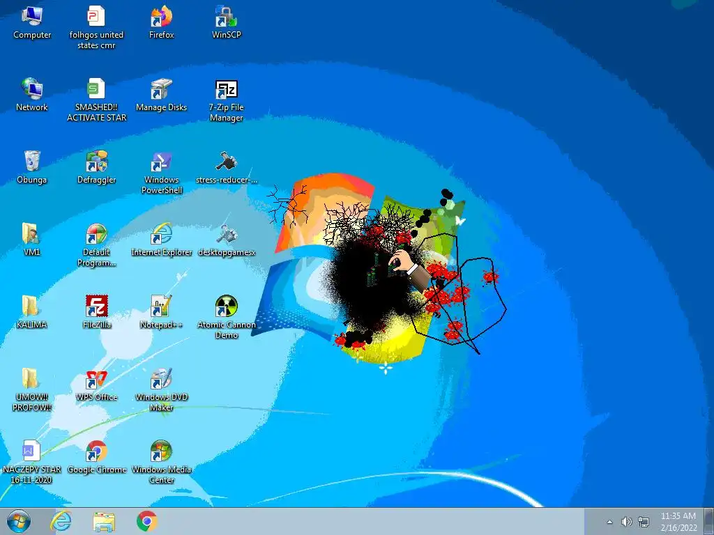Show hidden system tray icons
Screen dimensions: 714x535
609,522
